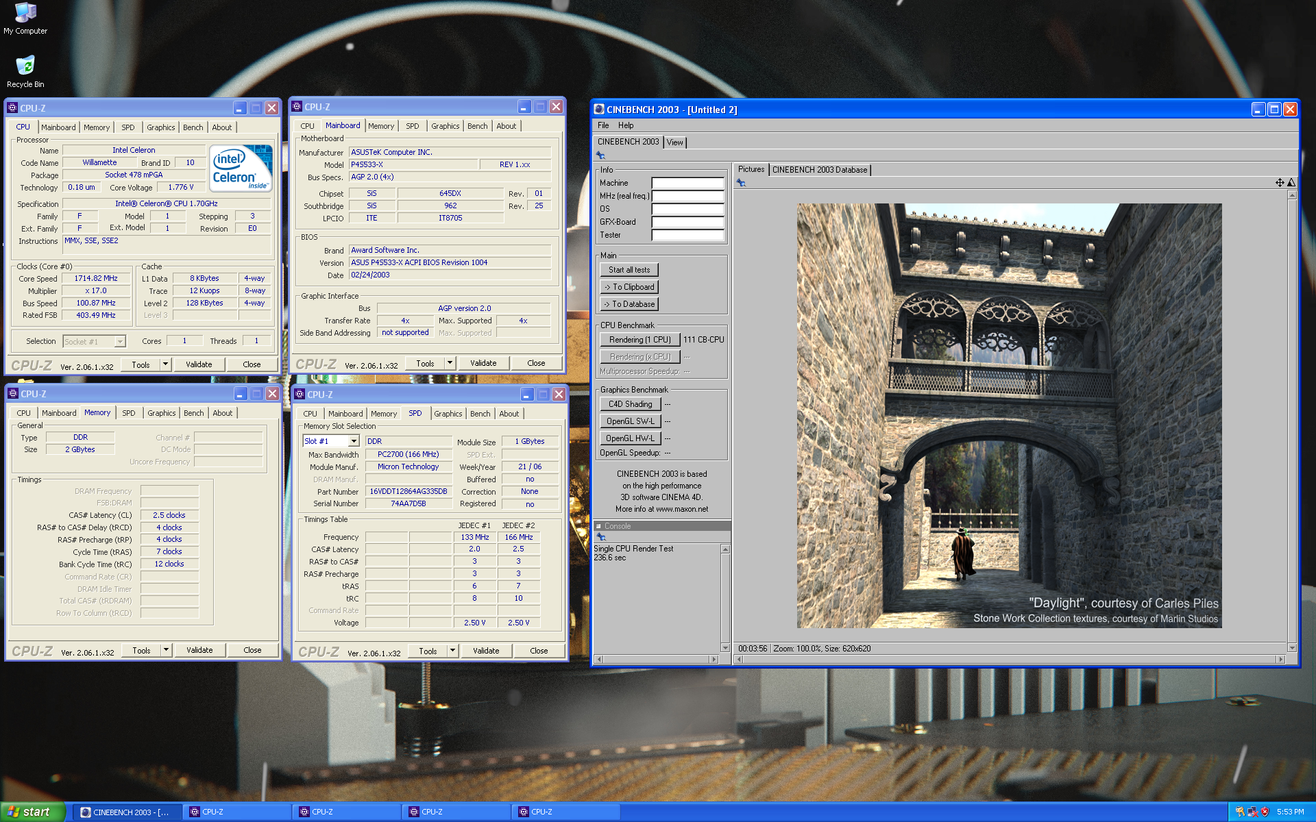Select Mainboard tab in CPU-Z SPD window
1316x822 pixels.
point(345,414)
